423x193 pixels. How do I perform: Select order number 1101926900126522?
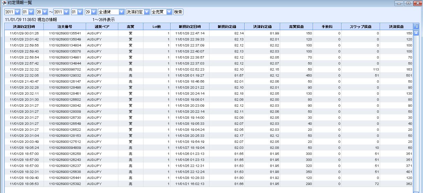[65, 129]
